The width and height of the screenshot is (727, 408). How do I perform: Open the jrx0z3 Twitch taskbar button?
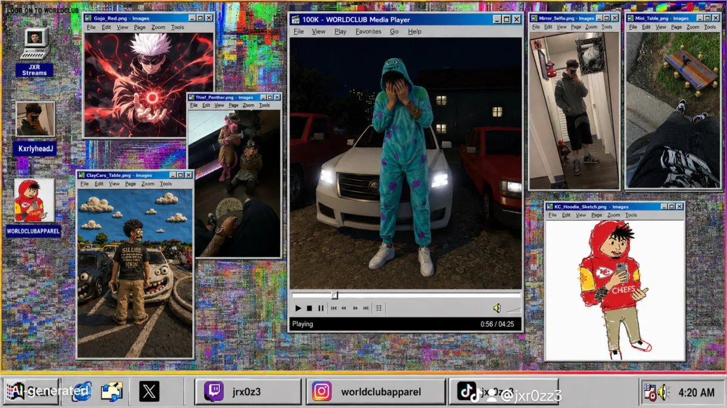(x=248, y=392)
